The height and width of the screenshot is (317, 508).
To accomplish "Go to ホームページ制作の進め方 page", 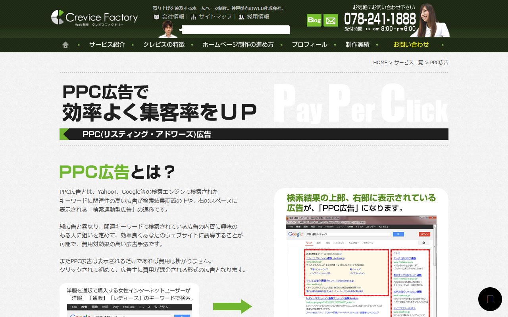I will 238,45.
